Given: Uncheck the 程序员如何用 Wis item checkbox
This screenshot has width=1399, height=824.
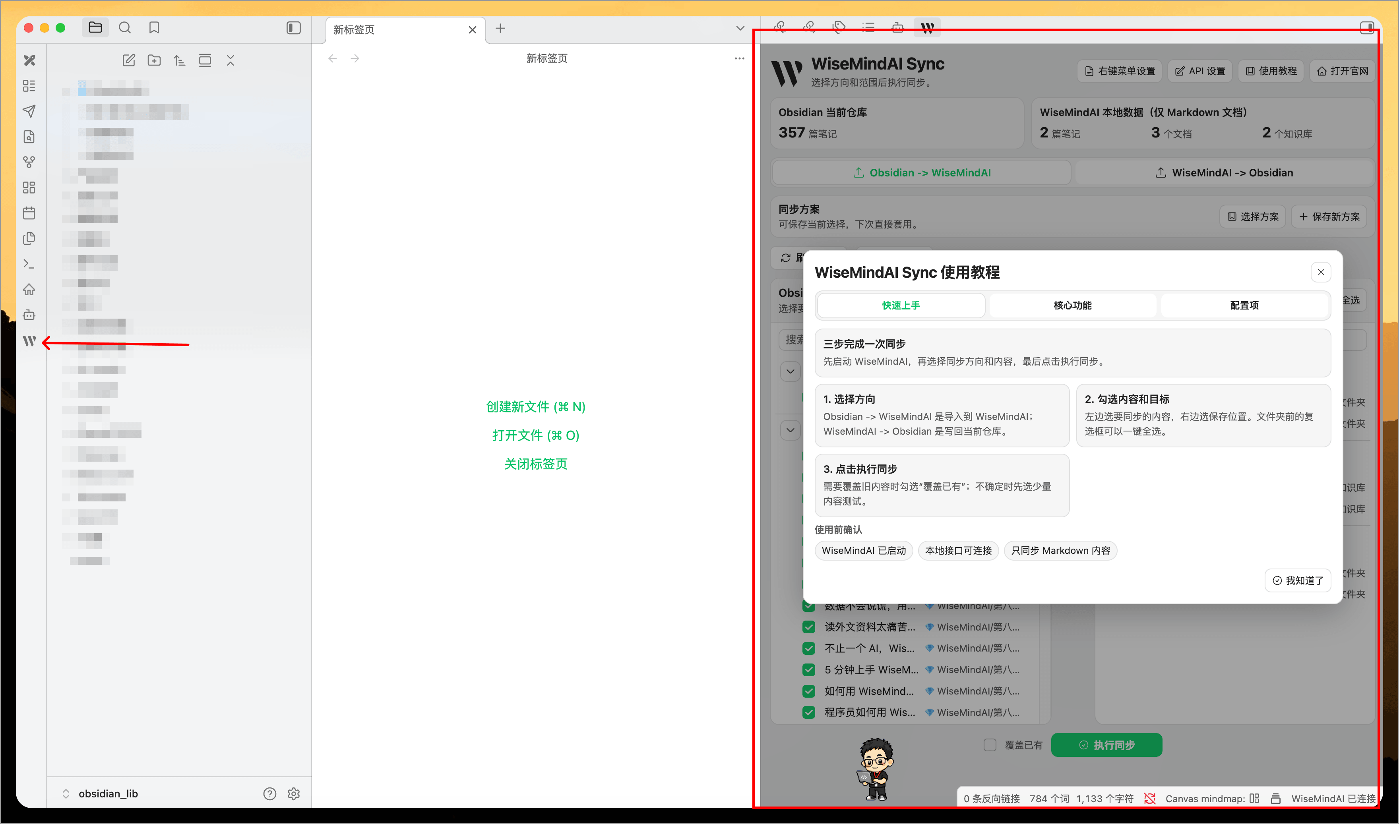Looking at the screenshot, I should point(809,712).
